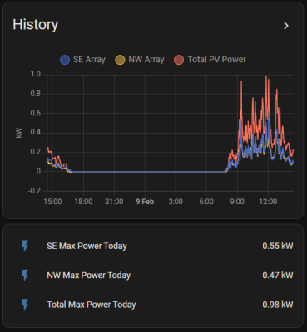The height and width of the screenshot is (332, 307).
Task: Toggle the SE Array series in legend
Action: (x=82, y=60)
